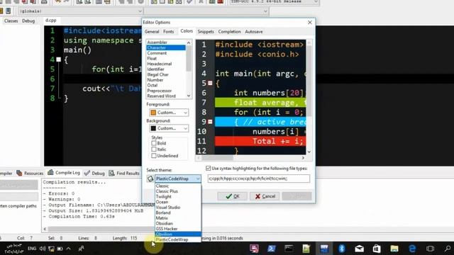This screenshot has height=255, width=454.
Task: Collapse the fold marker on line 4 of d.cpp
Action: (58, 59)
